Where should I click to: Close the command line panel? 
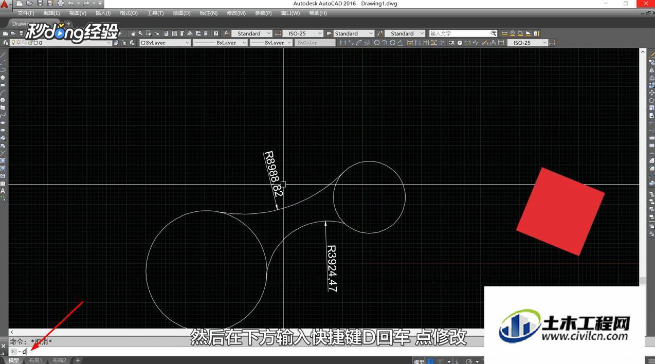pyautogui.click(x=3, y=346)
